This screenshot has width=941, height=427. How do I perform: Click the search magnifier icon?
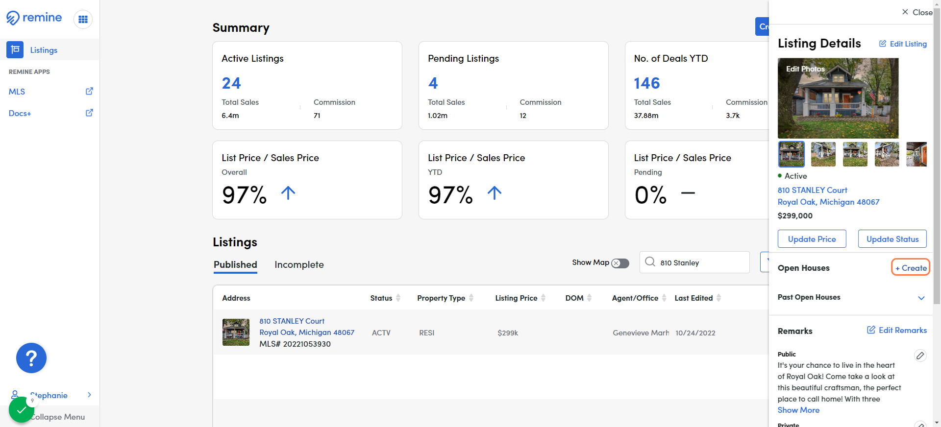[650, 261]
